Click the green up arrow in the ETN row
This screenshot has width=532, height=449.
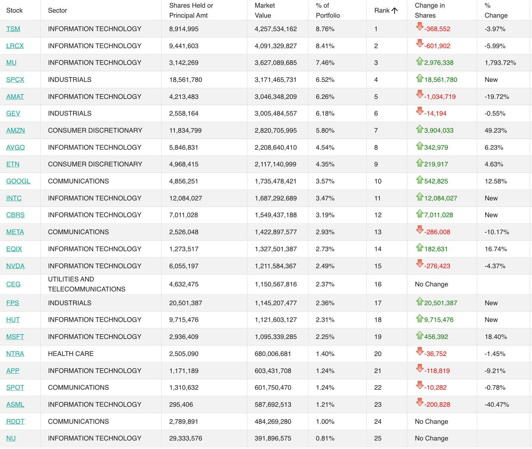coord(420,163)
